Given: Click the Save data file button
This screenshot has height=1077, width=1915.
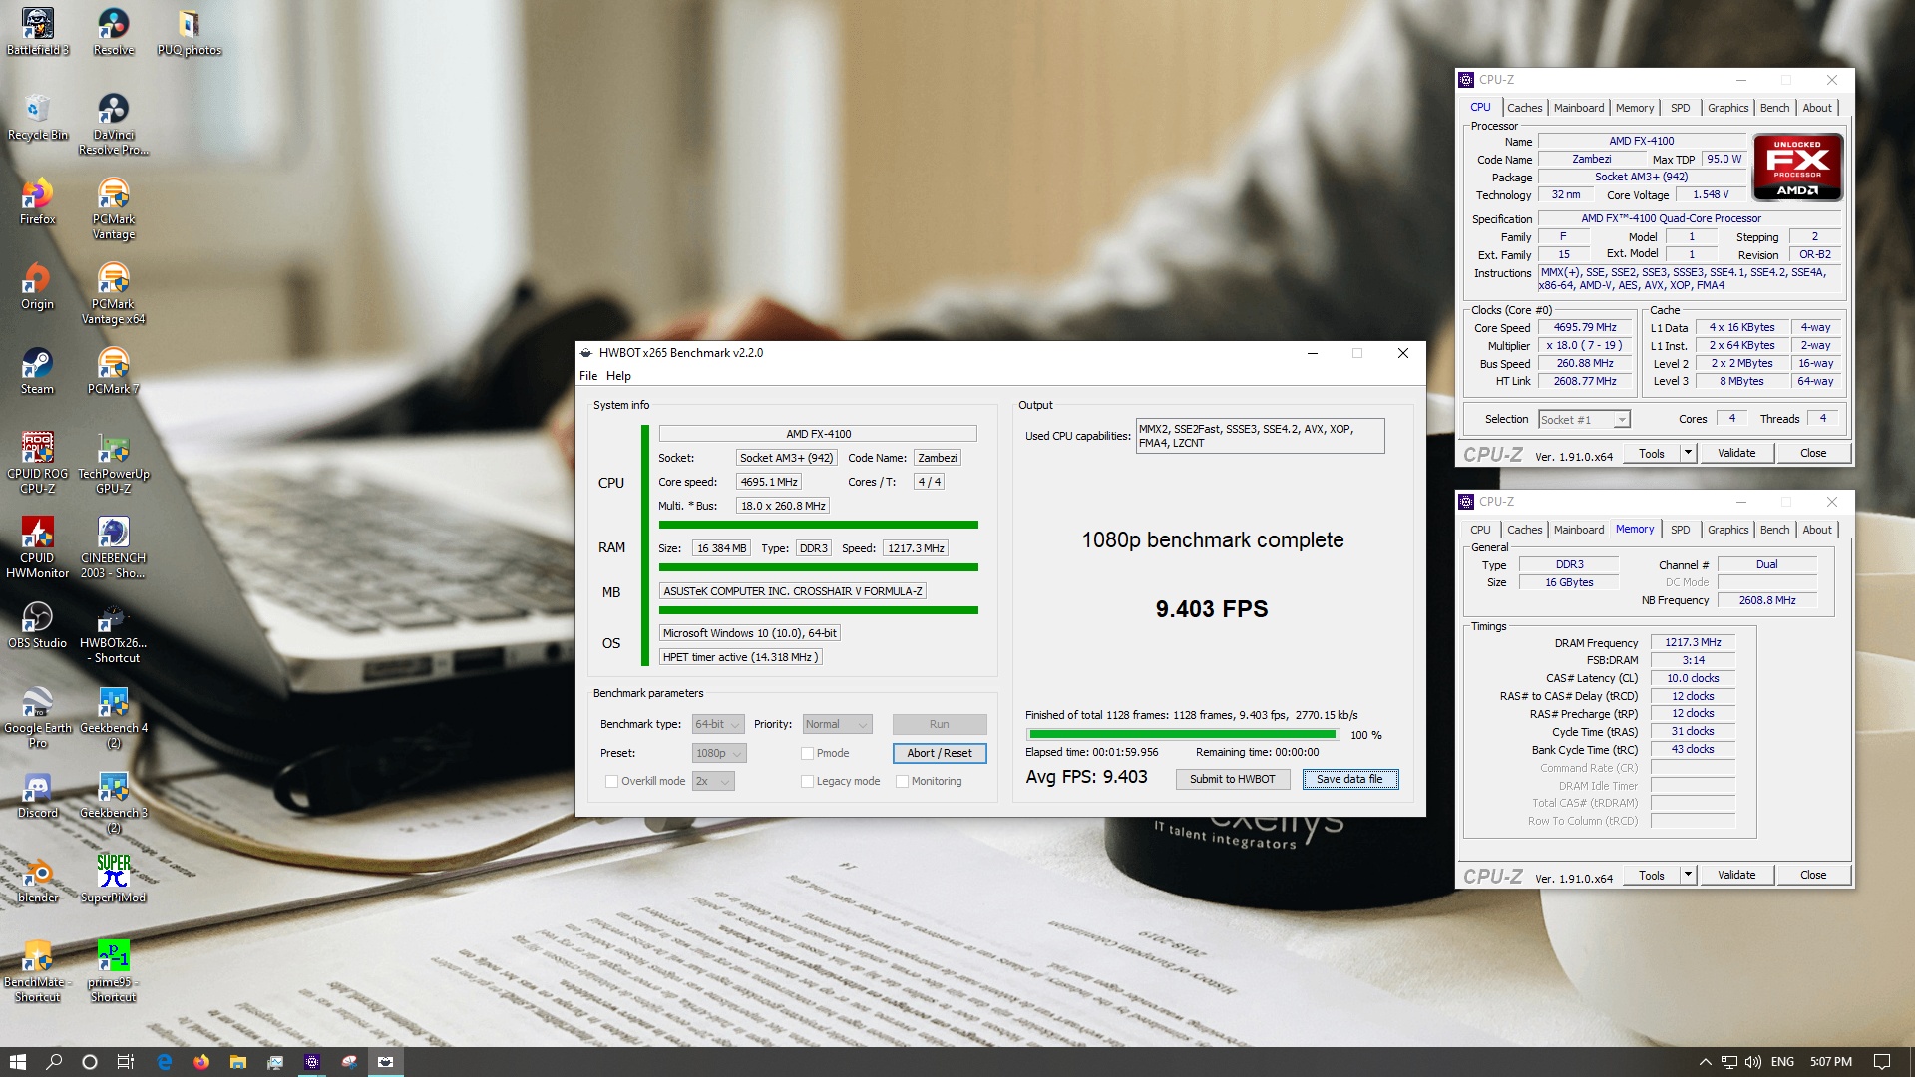Looking at the screenshot, I should click(1349, 779).
